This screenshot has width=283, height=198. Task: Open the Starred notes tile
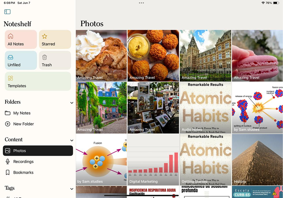55,39
